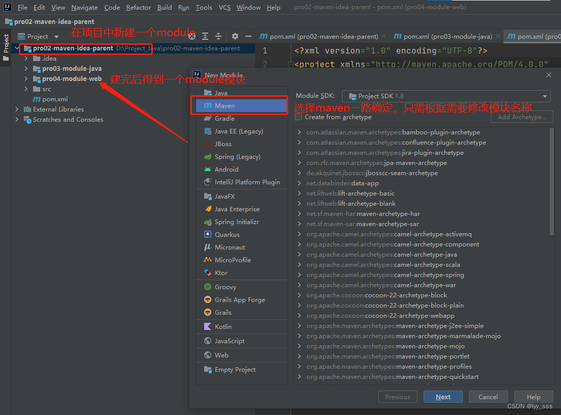Expand pro03-module-java in project tree
The height and width of the screenshot is (415, 561).
26,68
